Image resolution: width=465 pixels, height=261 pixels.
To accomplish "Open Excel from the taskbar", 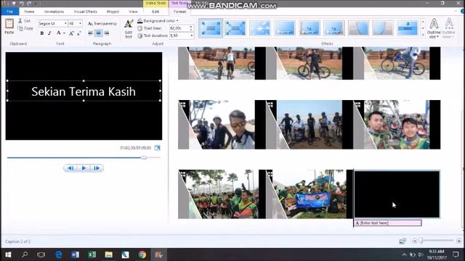I will tap(92, 254).
